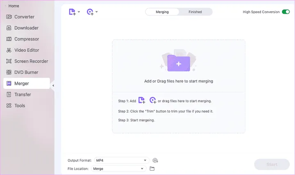This screenshot has height=175, width=295.
Task: Select the Merging tab
Action: pos(162,12)
